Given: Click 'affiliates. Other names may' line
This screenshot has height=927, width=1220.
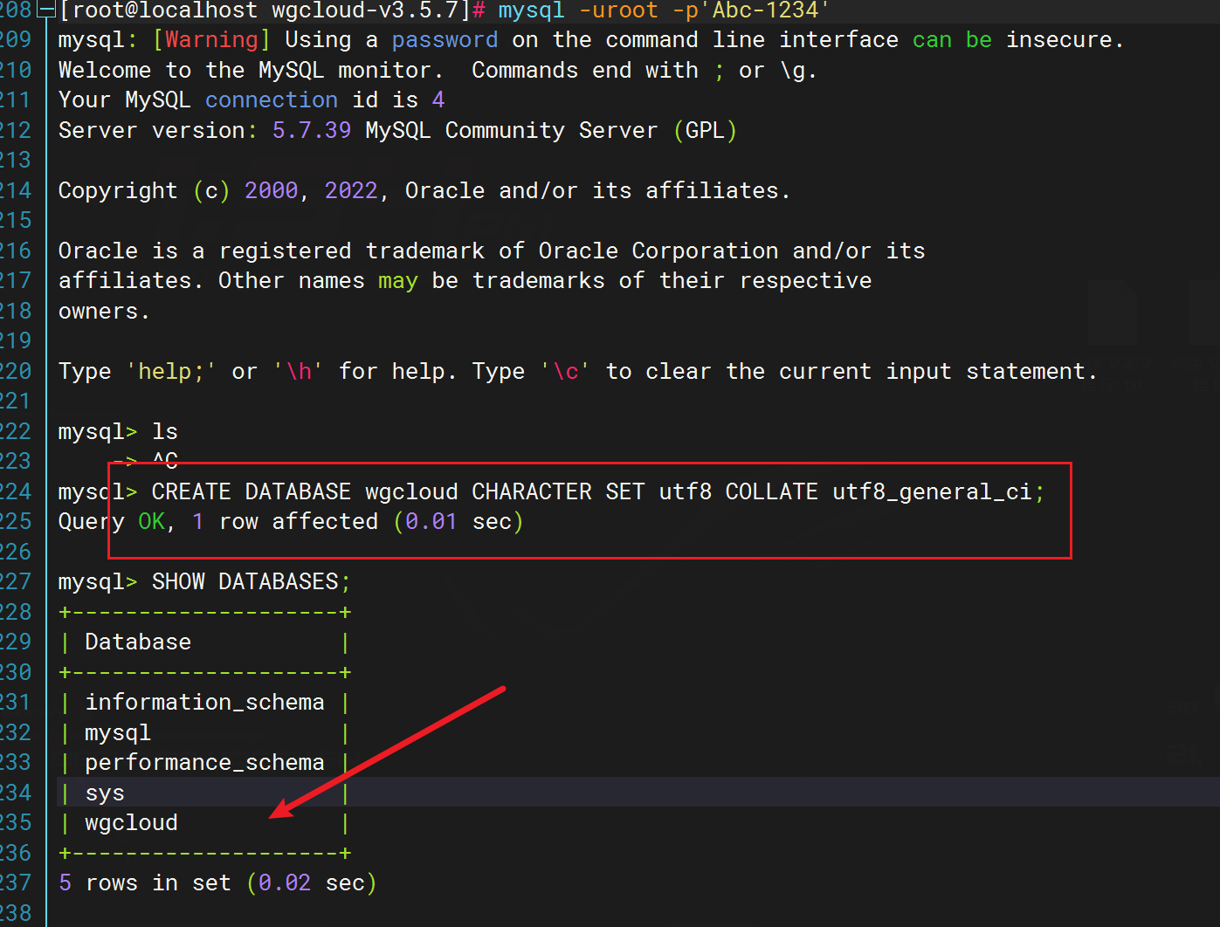Looking at the screenshot, I should pyautogui.click(x=465, y=281).
